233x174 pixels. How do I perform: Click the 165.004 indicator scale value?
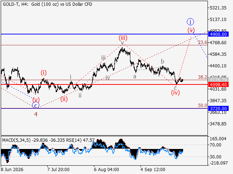pyautogui.click(x=218, y=139)
